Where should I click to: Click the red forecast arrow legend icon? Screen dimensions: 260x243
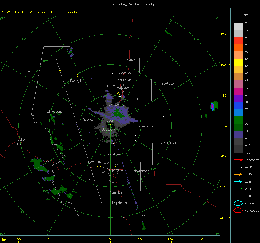(x=238, y=160)
